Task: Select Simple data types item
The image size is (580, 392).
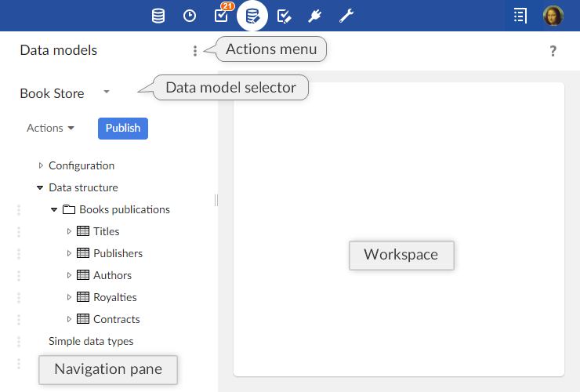Action: 91,341
